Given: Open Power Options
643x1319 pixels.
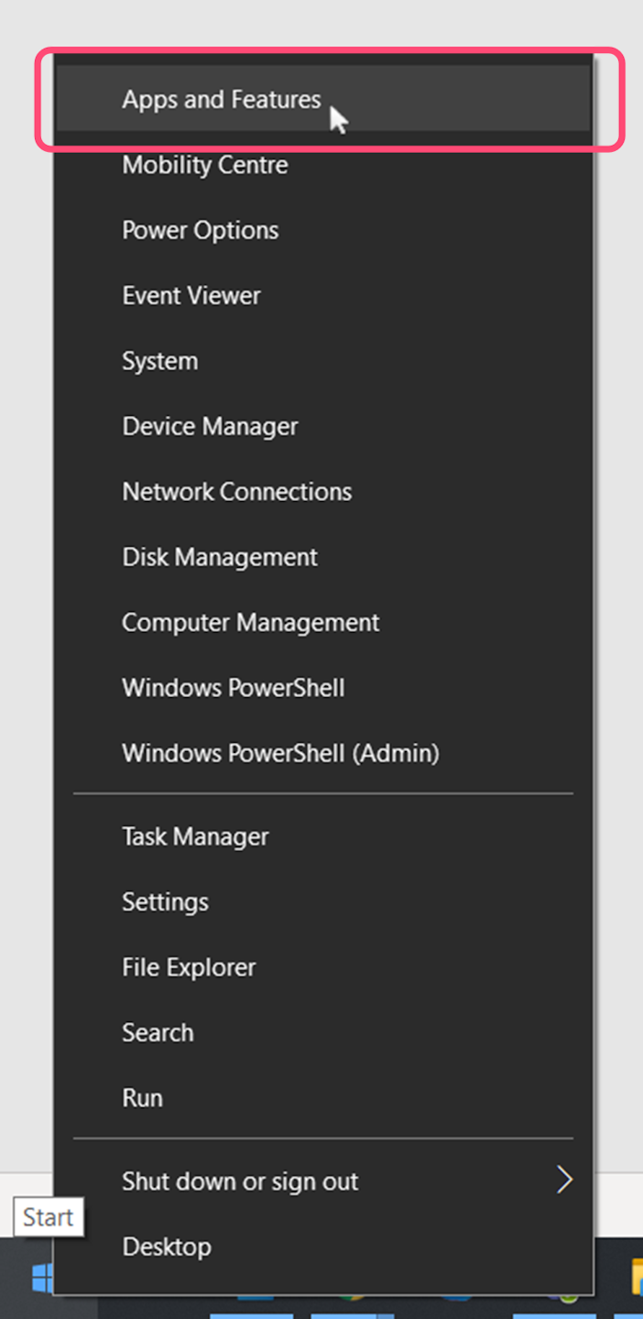Looking at the screenshot, I should [201, 230].
